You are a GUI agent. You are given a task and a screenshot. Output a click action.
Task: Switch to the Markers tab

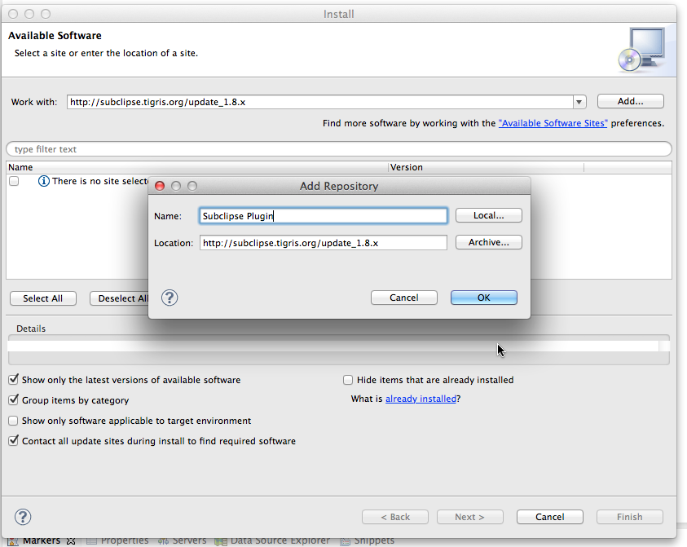tap(41, 540)
